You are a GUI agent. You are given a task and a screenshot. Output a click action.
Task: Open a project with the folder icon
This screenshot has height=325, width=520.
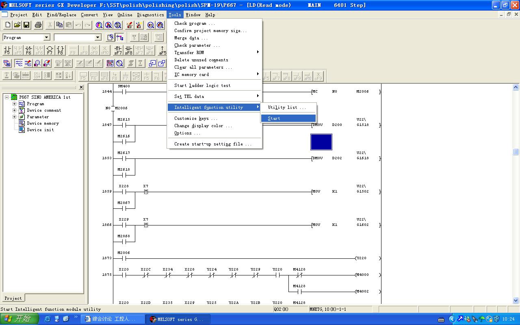tap(17, 25)
